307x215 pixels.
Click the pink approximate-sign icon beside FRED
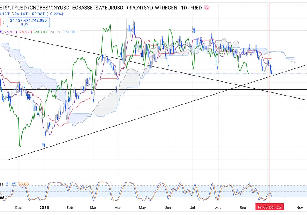click(x=207, y=8)
